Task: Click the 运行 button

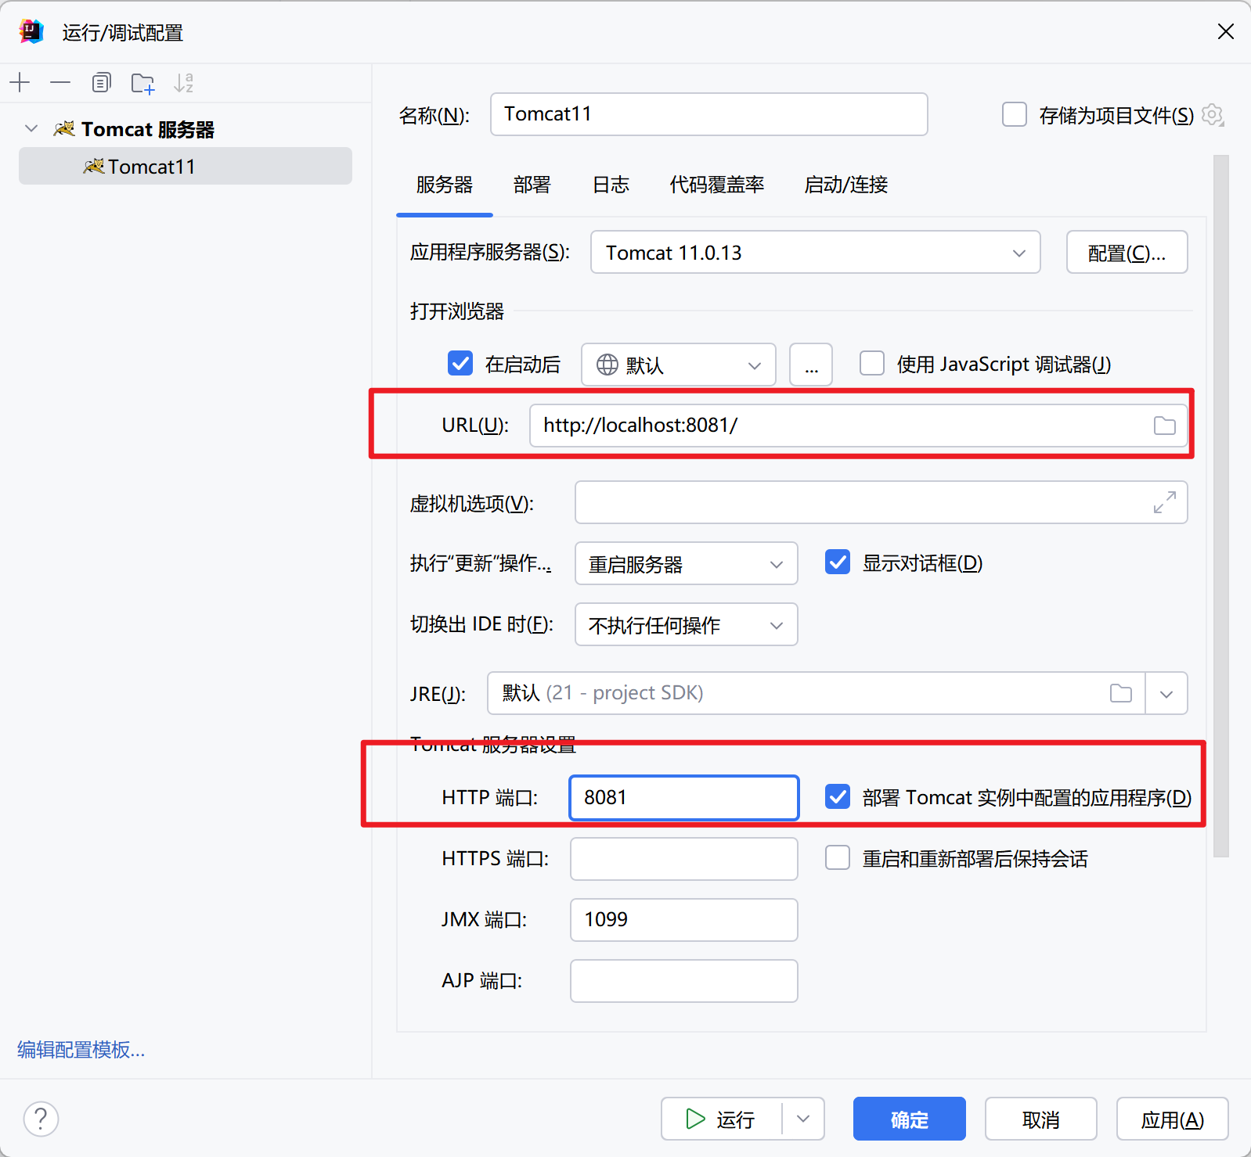Action: (x=721, y=1119)
